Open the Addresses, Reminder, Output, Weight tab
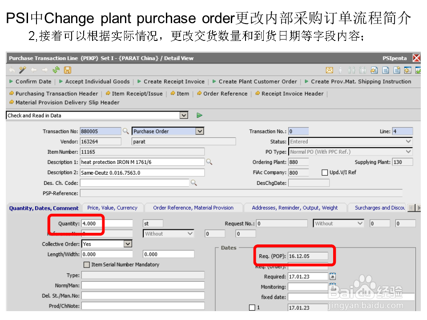This screenshot has width=427, height=320. (x=295, y=208)
